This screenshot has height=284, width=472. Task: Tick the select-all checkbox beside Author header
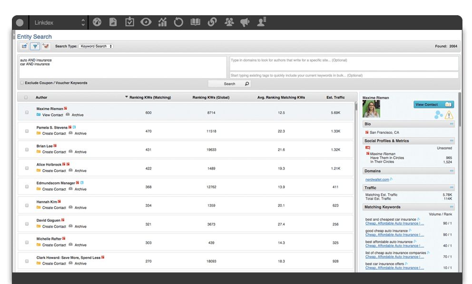point(26,97)
